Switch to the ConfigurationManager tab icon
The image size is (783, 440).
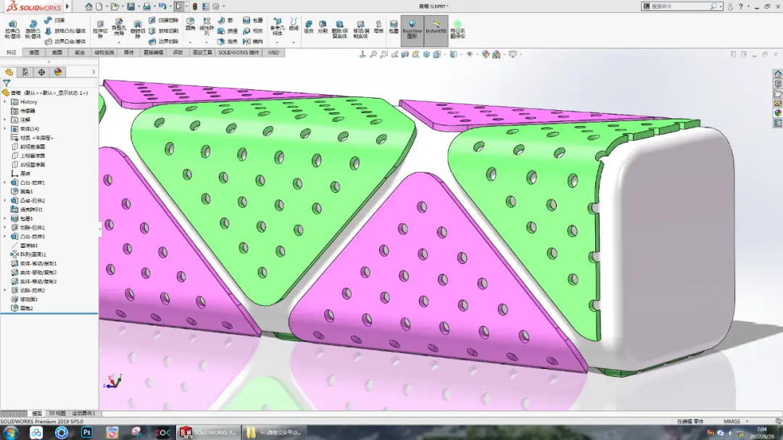(41, 72)
